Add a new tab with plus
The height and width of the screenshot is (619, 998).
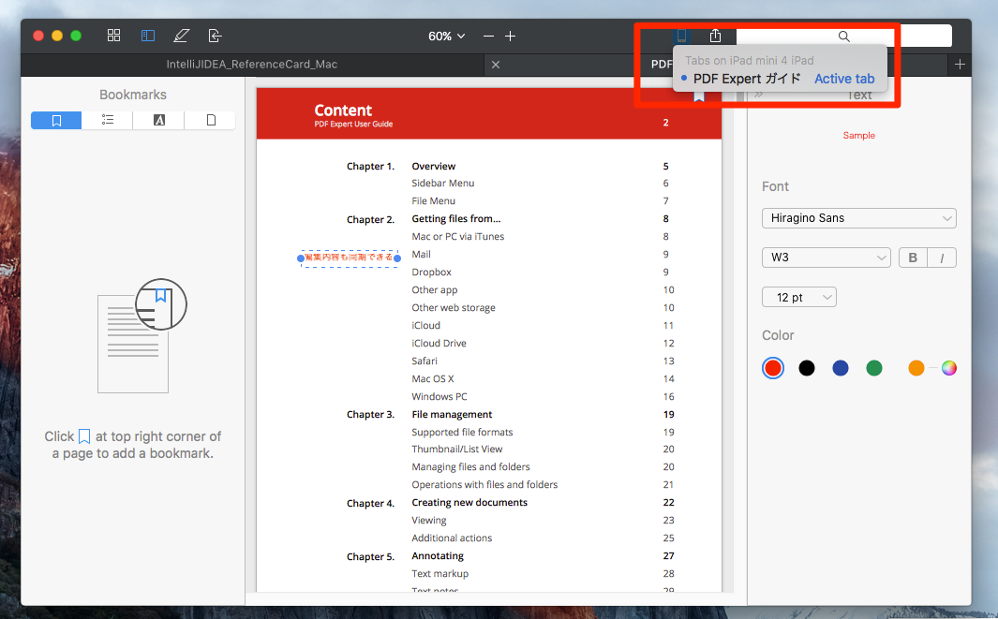point(960,65)
